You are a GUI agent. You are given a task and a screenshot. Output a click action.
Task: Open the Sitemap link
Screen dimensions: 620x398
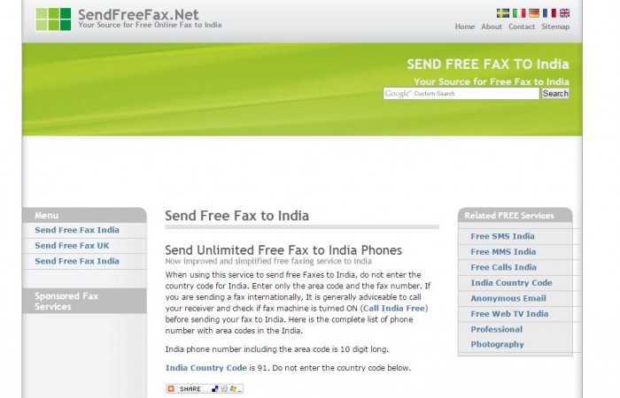click(x=555, y=27)
